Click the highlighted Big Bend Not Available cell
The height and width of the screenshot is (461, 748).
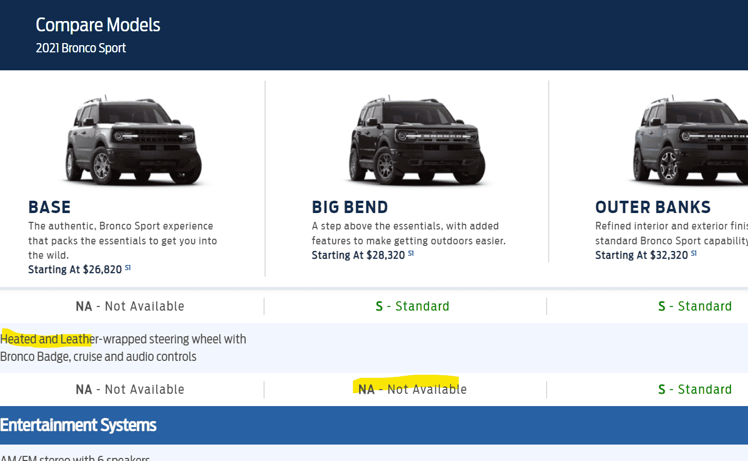point(412,390)
